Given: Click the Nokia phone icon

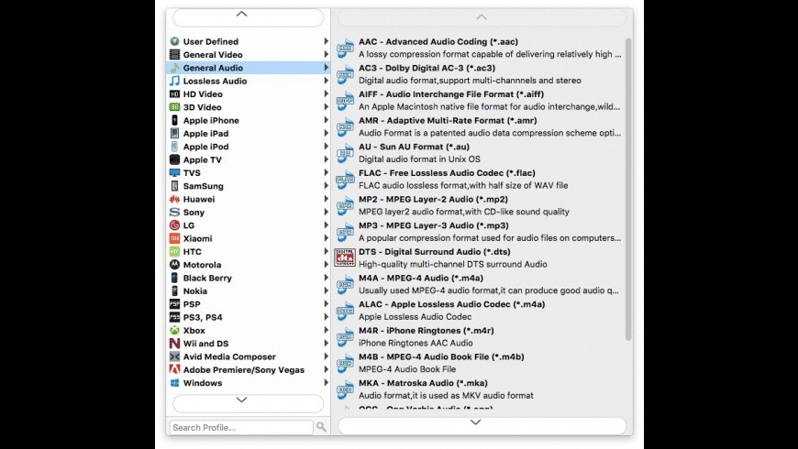Looking at the screenshot, I should (x=174, y=290).
